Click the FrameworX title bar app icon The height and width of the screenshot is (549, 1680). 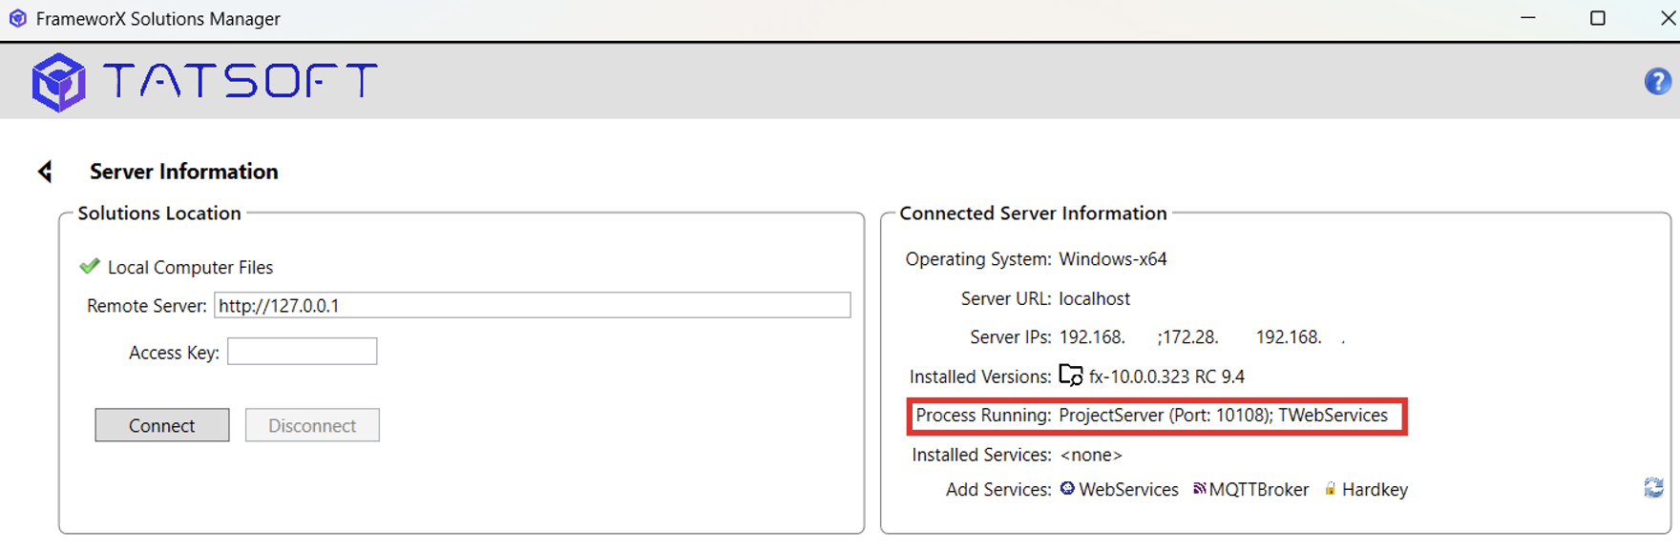click(x=17, y=18)
